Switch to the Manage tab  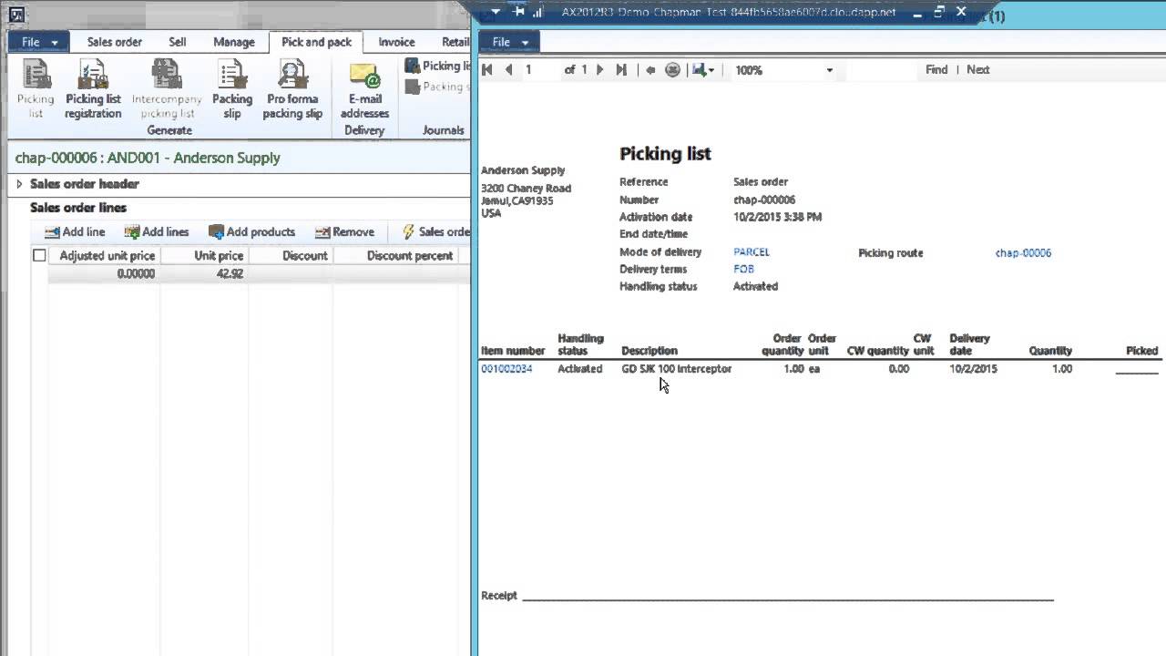tap(234, 42)
